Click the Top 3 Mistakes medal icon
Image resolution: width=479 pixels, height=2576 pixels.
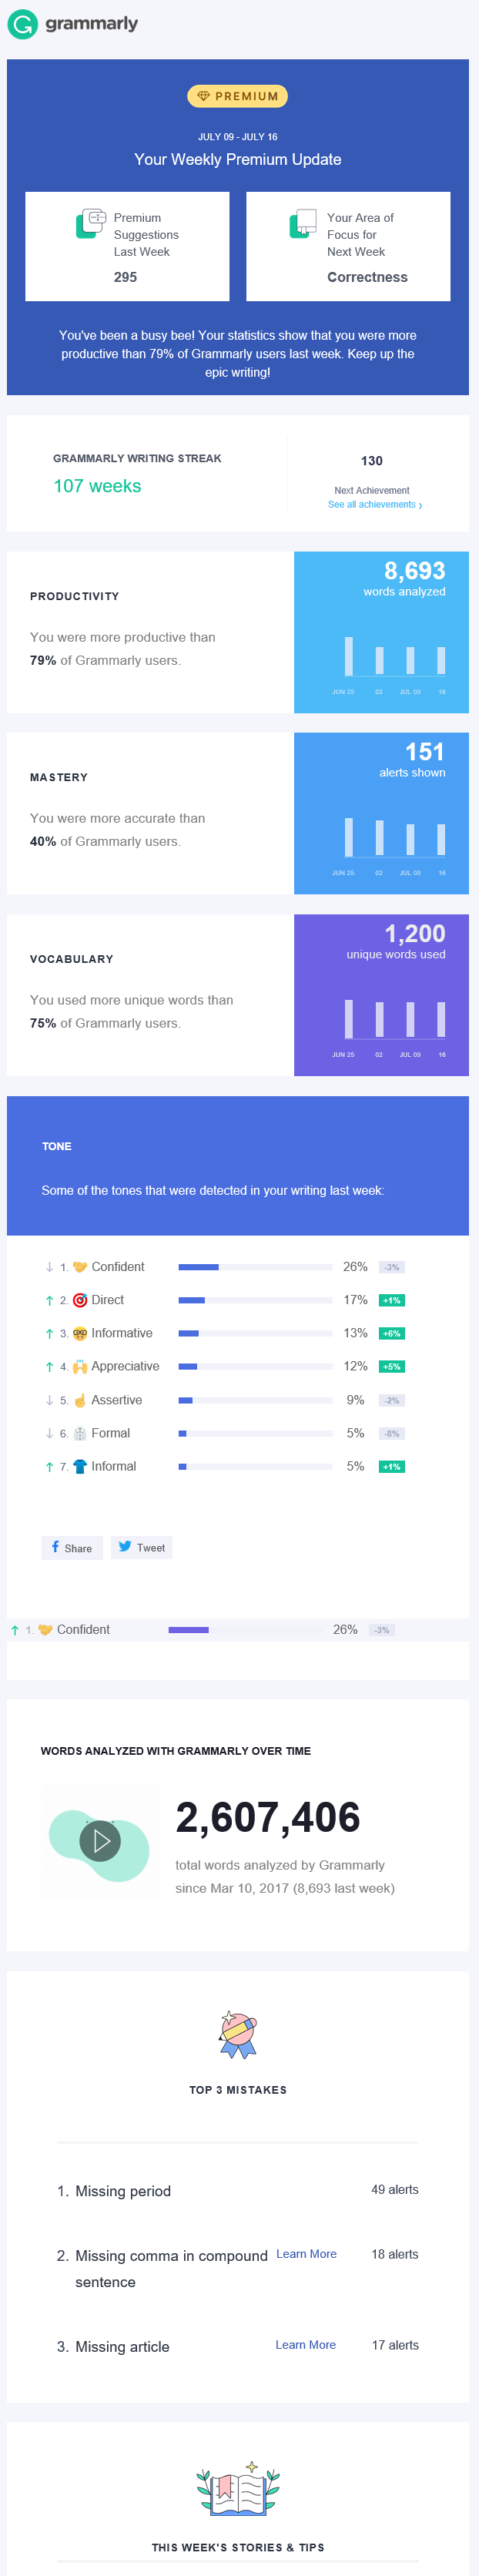coord(238,2034)
